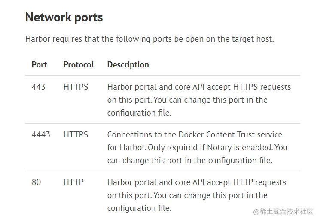Click the word Notary in 4443 description
This screenshot has width=320, height=222.
coord(219,148)
